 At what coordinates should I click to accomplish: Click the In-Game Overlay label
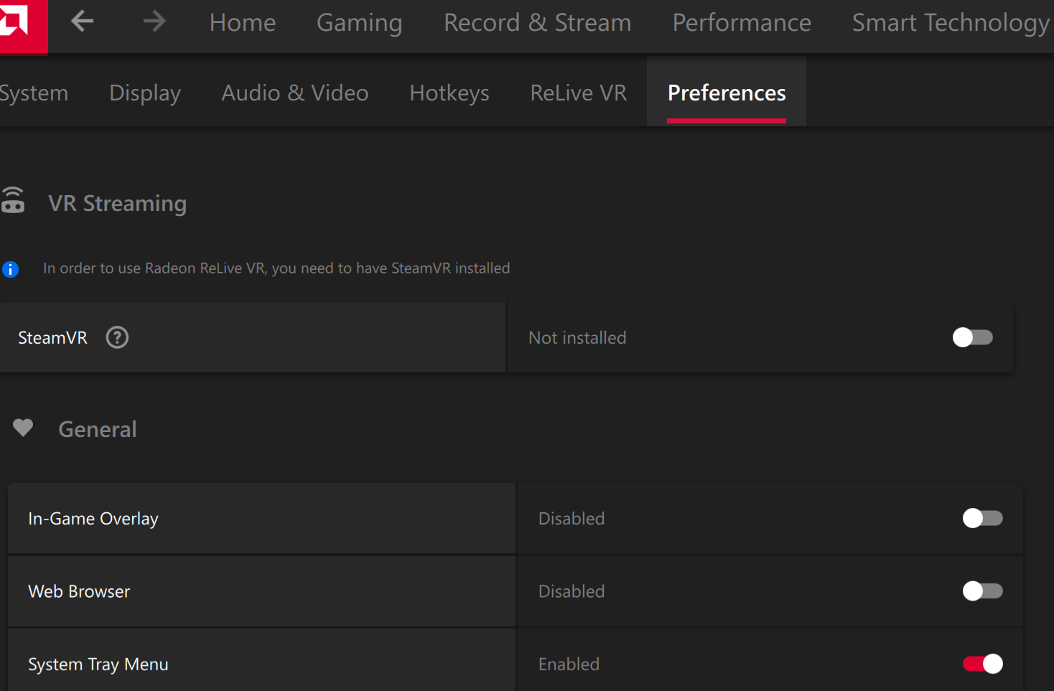[93, 519]
